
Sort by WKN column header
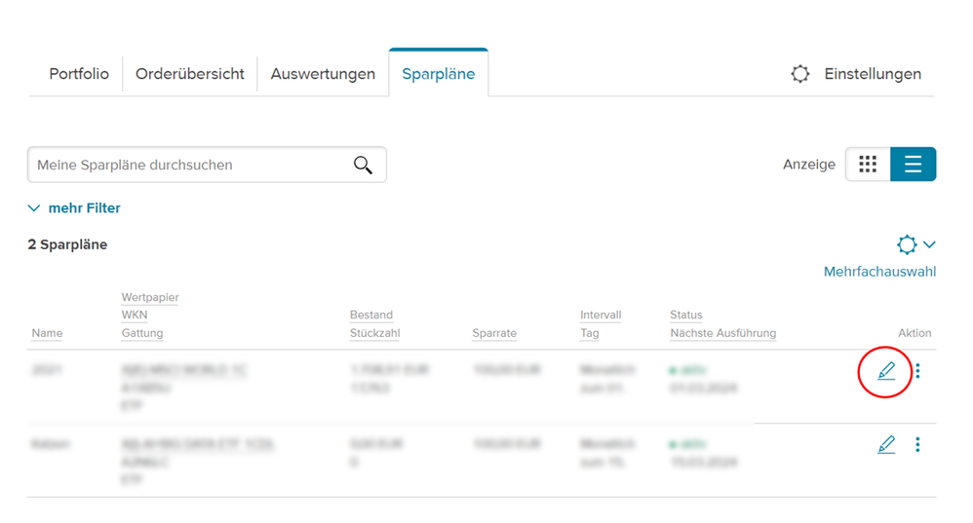135,315
